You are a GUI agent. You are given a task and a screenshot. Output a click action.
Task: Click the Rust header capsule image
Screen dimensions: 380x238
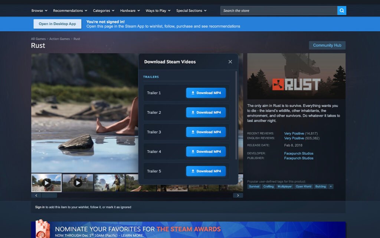(297, 76)
